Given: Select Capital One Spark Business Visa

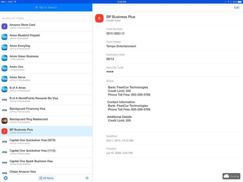Looking at the screenshot, I should pyautogui.click(x=46, y=163).
